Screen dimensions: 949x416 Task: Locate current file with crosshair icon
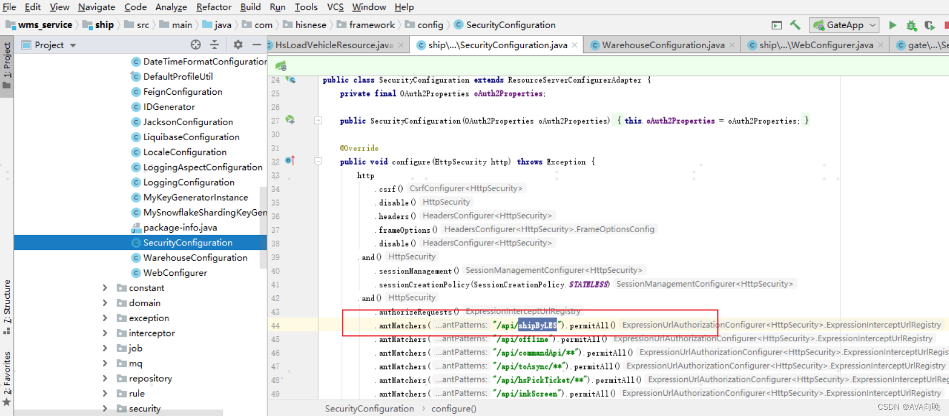[x=196, y=45]
